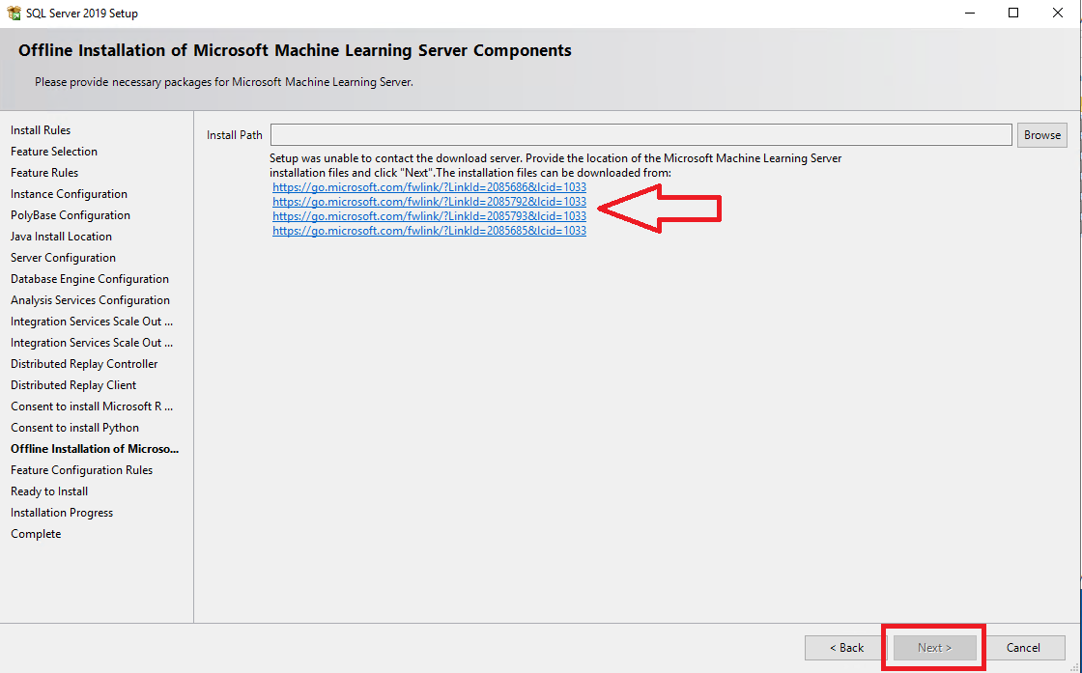Click the Browse button
The width and height of the screenshot is (1082, 673).
(1042, 135)
